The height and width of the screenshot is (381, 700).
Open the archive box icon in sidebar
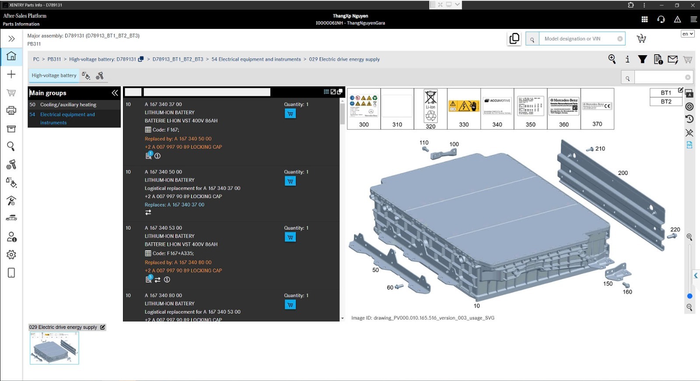click(x=11, y=129)
